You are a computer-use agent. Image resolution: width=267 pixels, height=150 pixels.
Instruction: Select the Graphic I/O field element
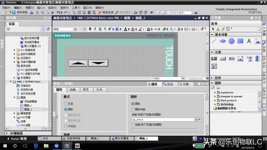tap(240, 58)
